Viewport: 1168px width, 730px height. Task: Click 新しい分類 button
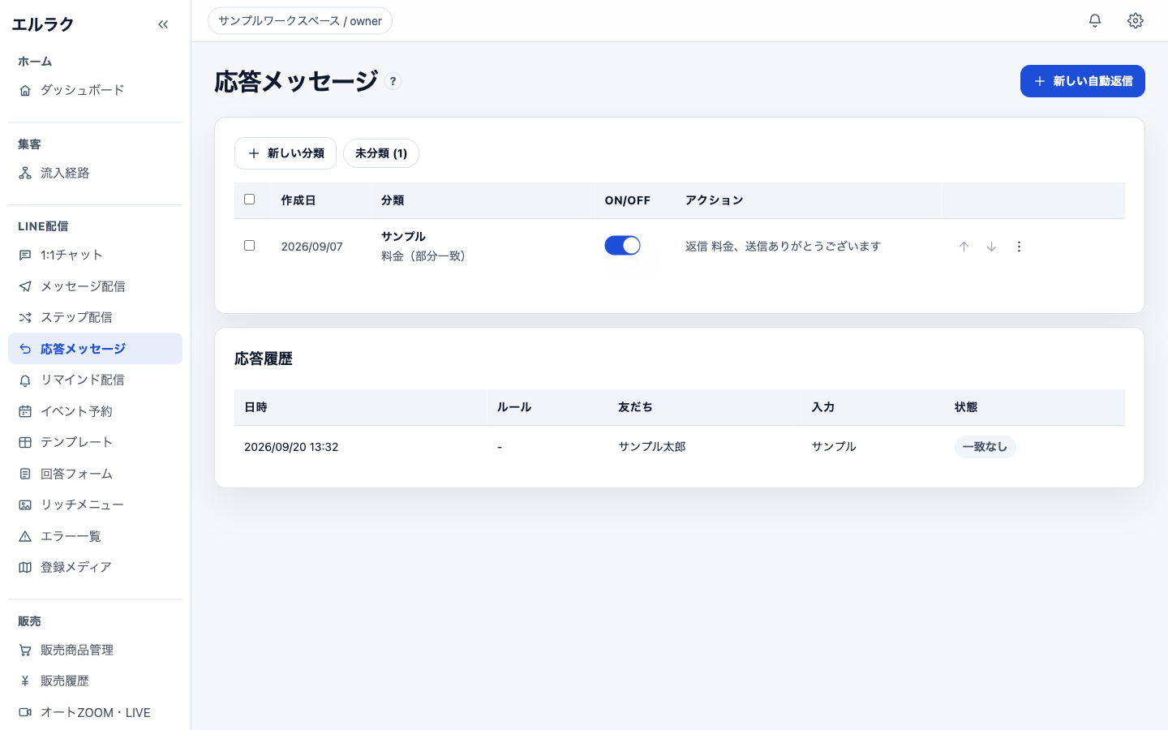pyautogui.click(x=286, y=153)
